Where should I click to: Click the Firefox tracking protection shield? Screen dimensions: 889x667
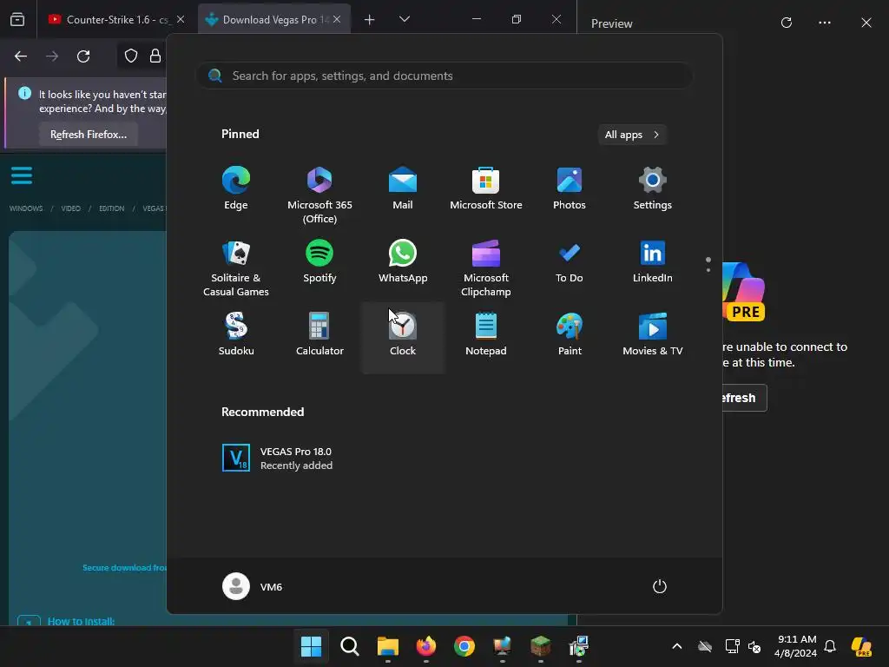pyautogui.click(x=131, y=56)
